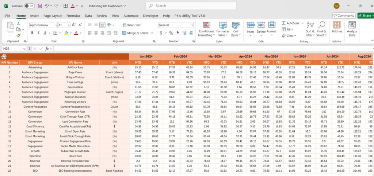
Task: Click the Copy icon
Action: 18,29
